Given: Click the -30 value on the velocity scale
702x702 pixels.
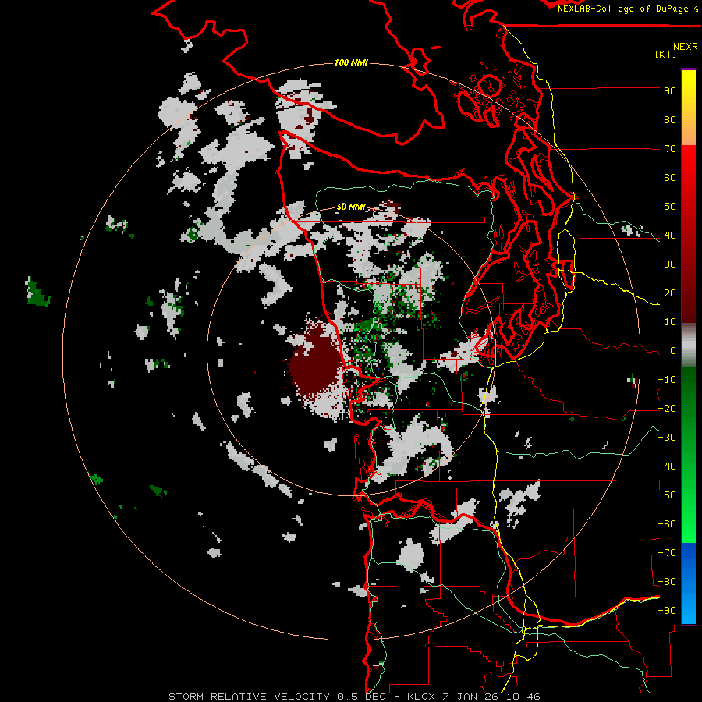Looking at the screenshot, I should point(667,438).
